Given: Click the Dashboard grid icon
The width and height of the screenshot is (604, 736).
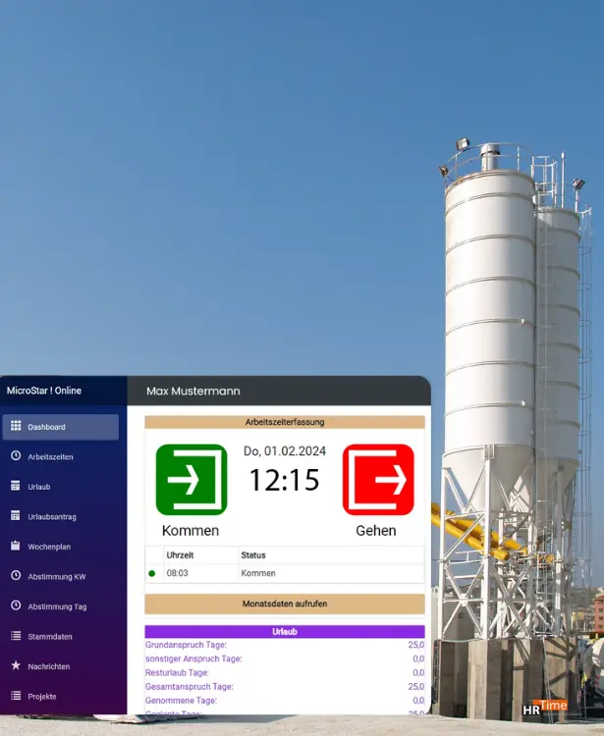Looking at the screenshot, I should click(x=16, y=426).
